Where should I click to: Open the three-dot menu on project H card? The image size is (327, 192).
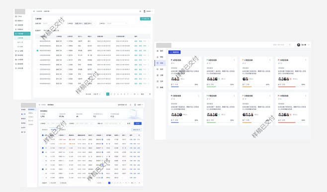pyautogui.click(x=306, y=96)
